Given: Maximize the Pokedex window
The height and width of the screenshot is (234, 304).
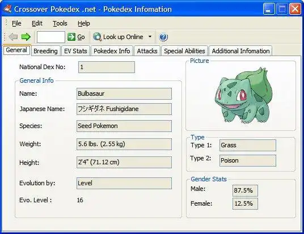Looking at the screenshot, I should point(282,9).
